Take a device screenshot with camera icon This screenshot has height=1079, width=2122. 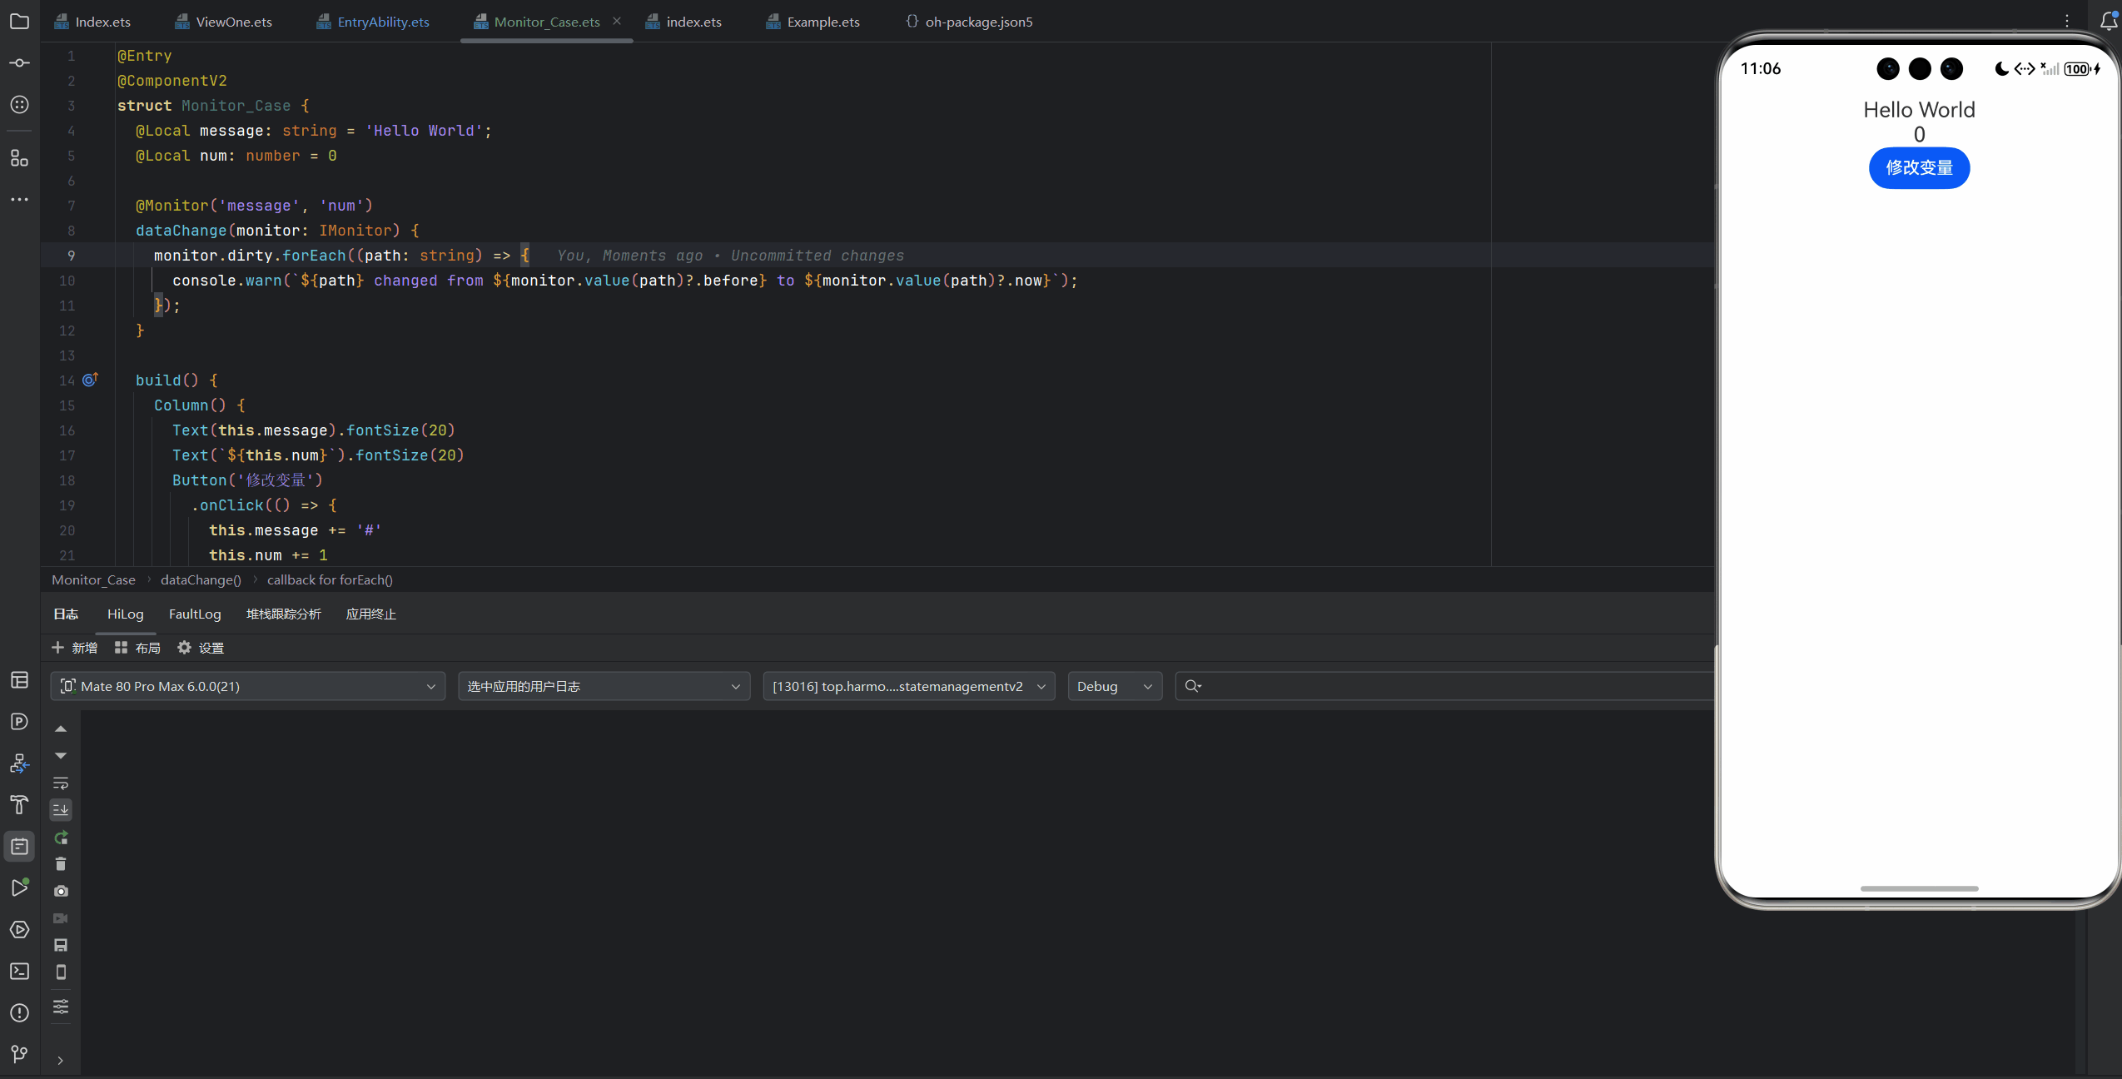tap(61, 891)
